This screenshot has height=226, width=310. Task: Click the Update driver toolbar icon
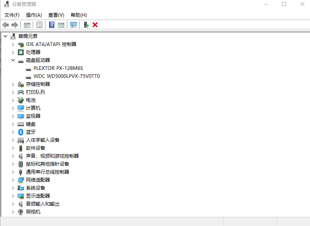86,25
